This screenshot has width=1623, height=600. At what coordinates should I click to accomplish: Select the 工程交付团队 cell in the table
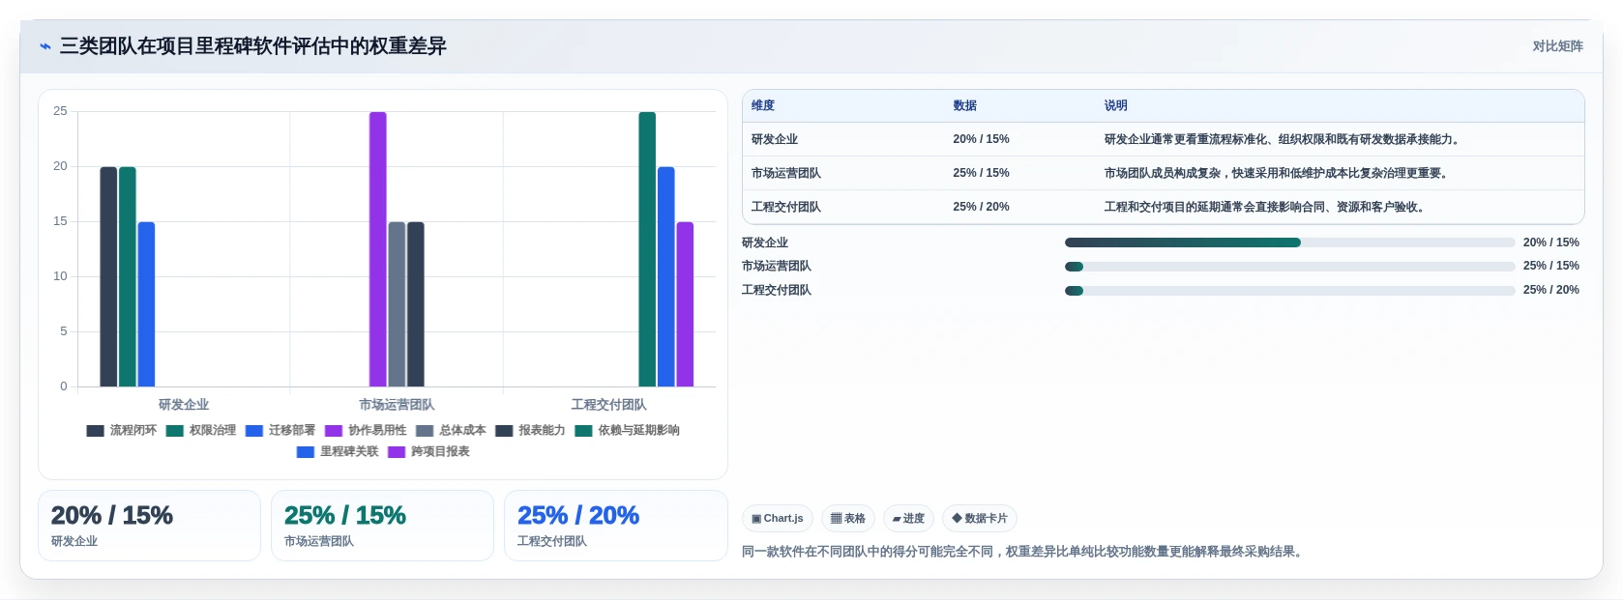[786, 208]
